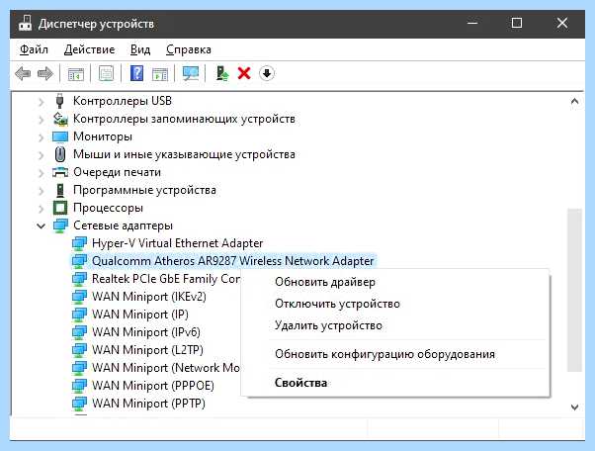
Task: Open the Файл menu
Action: (34, 49)
